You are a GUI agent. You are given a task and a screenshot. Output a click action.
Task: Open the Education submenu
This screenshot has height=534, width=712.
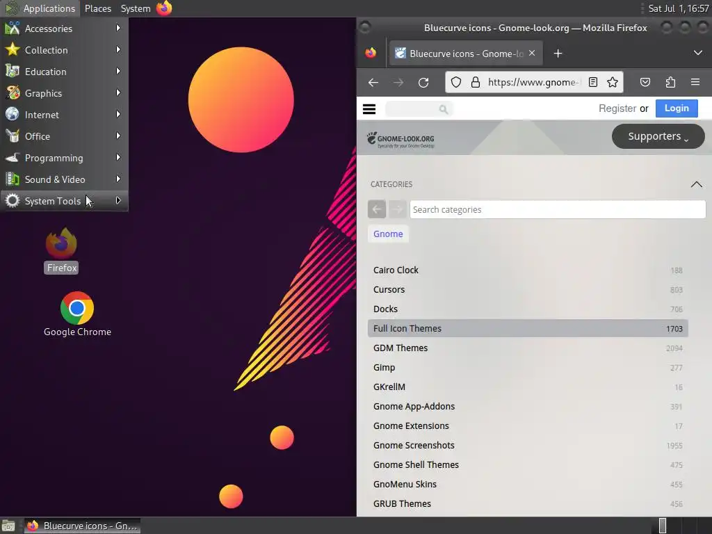coord(64,72)
